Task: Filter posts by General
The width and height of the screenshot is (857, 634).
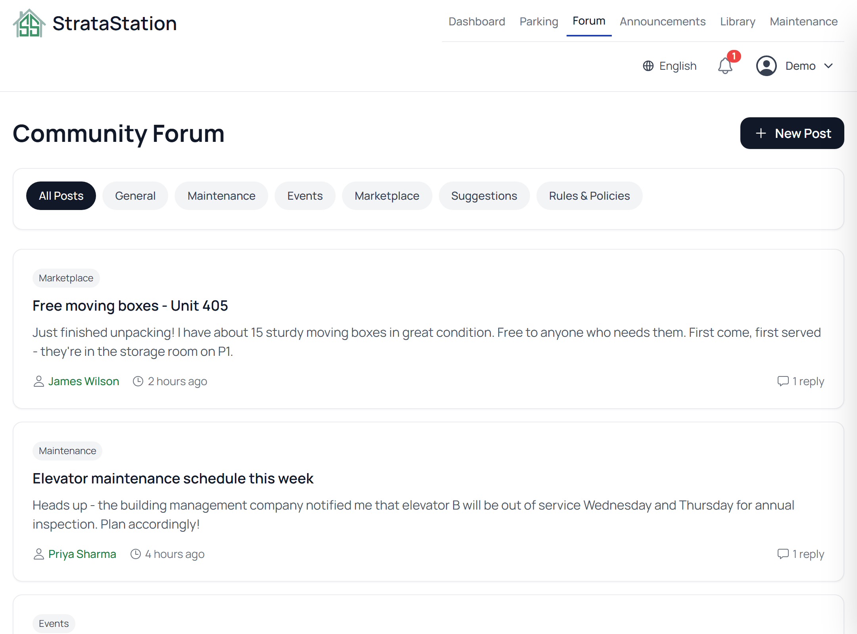Action: coord(135,196)
